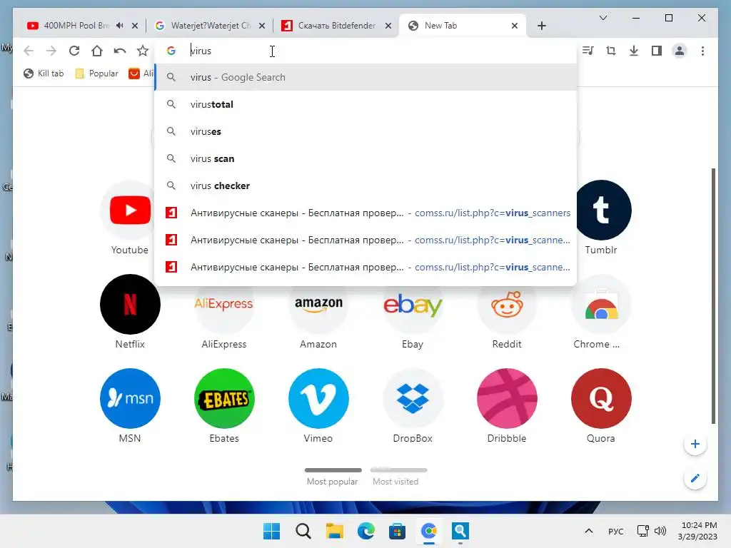
Task: Close the New Tab tab
Action: [515, 26]
